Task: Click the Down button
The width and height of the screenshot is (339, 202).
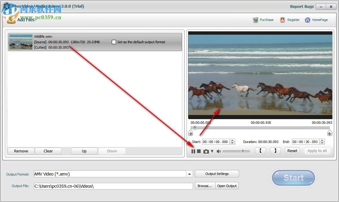Action: [112, 151]
